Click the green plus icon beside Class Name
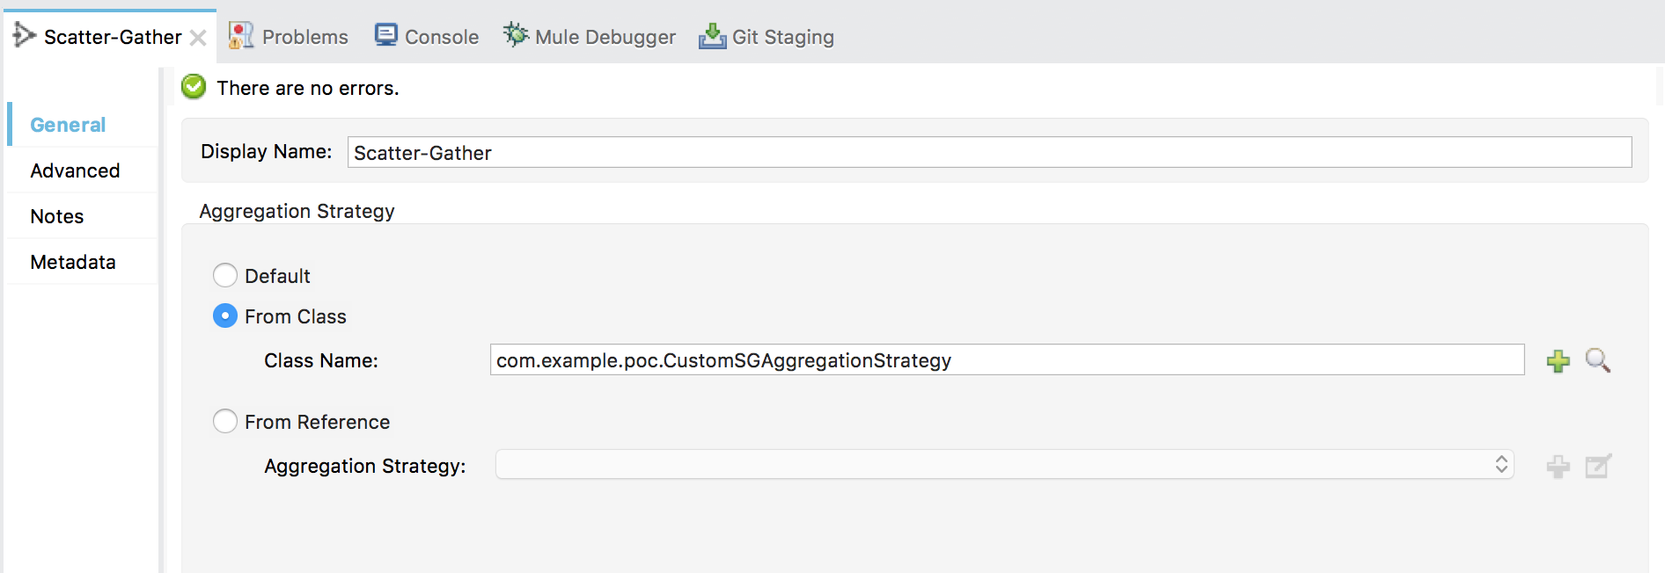 1558,361
